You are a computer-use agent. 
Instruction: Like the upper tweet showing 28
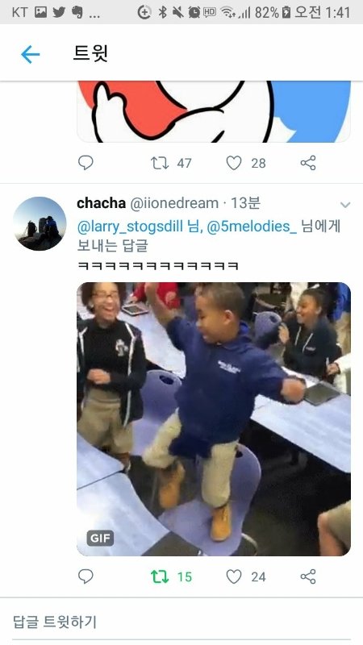pyautogui.click(x=234, y=163)
